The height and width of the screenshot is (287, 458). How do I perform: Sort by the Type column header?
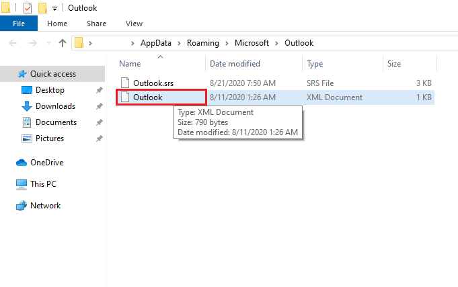click(x=315, y=64)
